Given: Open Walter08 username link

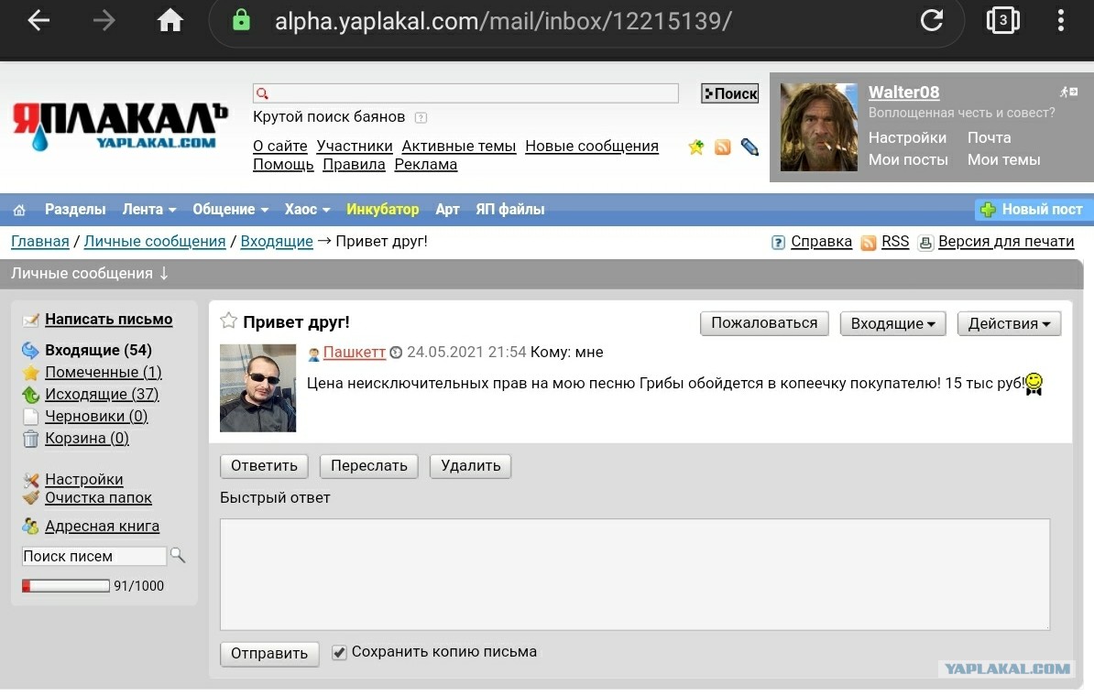Looking at the screenshot, I should 903,92.
